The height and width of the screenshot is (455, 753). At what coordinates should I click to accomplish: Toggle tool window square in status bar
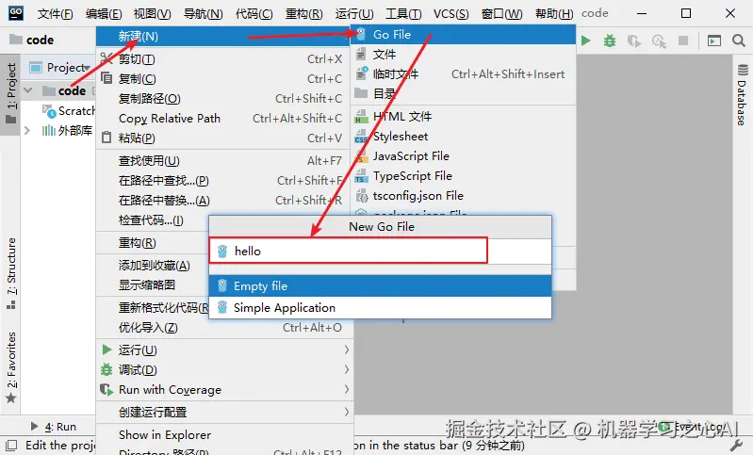11,446
